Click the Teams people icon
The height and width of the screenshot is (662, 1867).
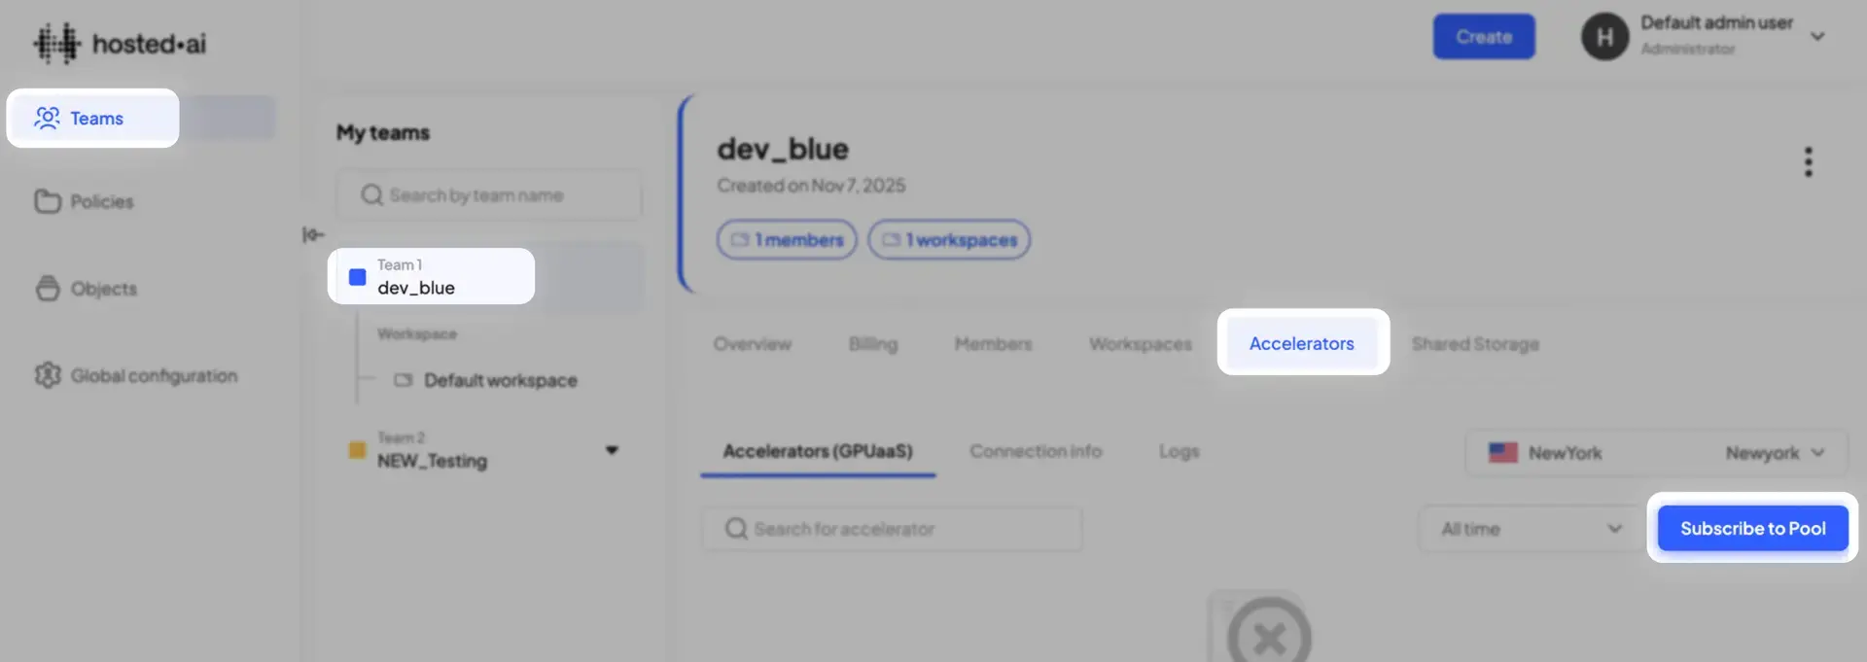pyautogui.click(x=47, y=118)
